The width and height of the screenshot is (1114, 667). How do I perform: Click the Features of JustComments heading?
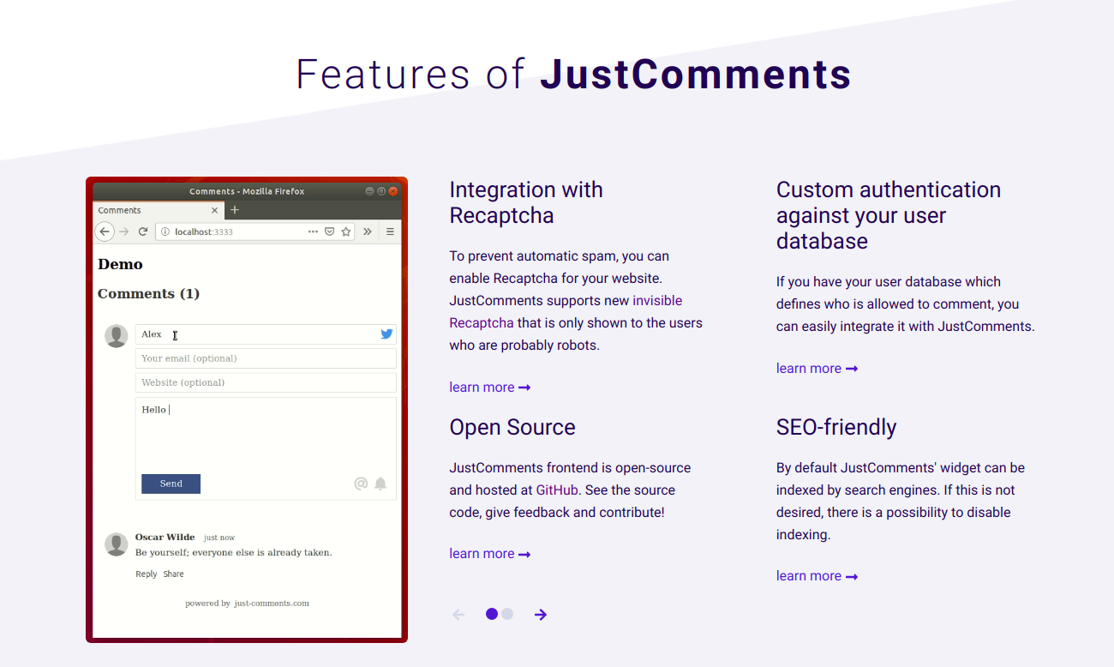[573, 75]
